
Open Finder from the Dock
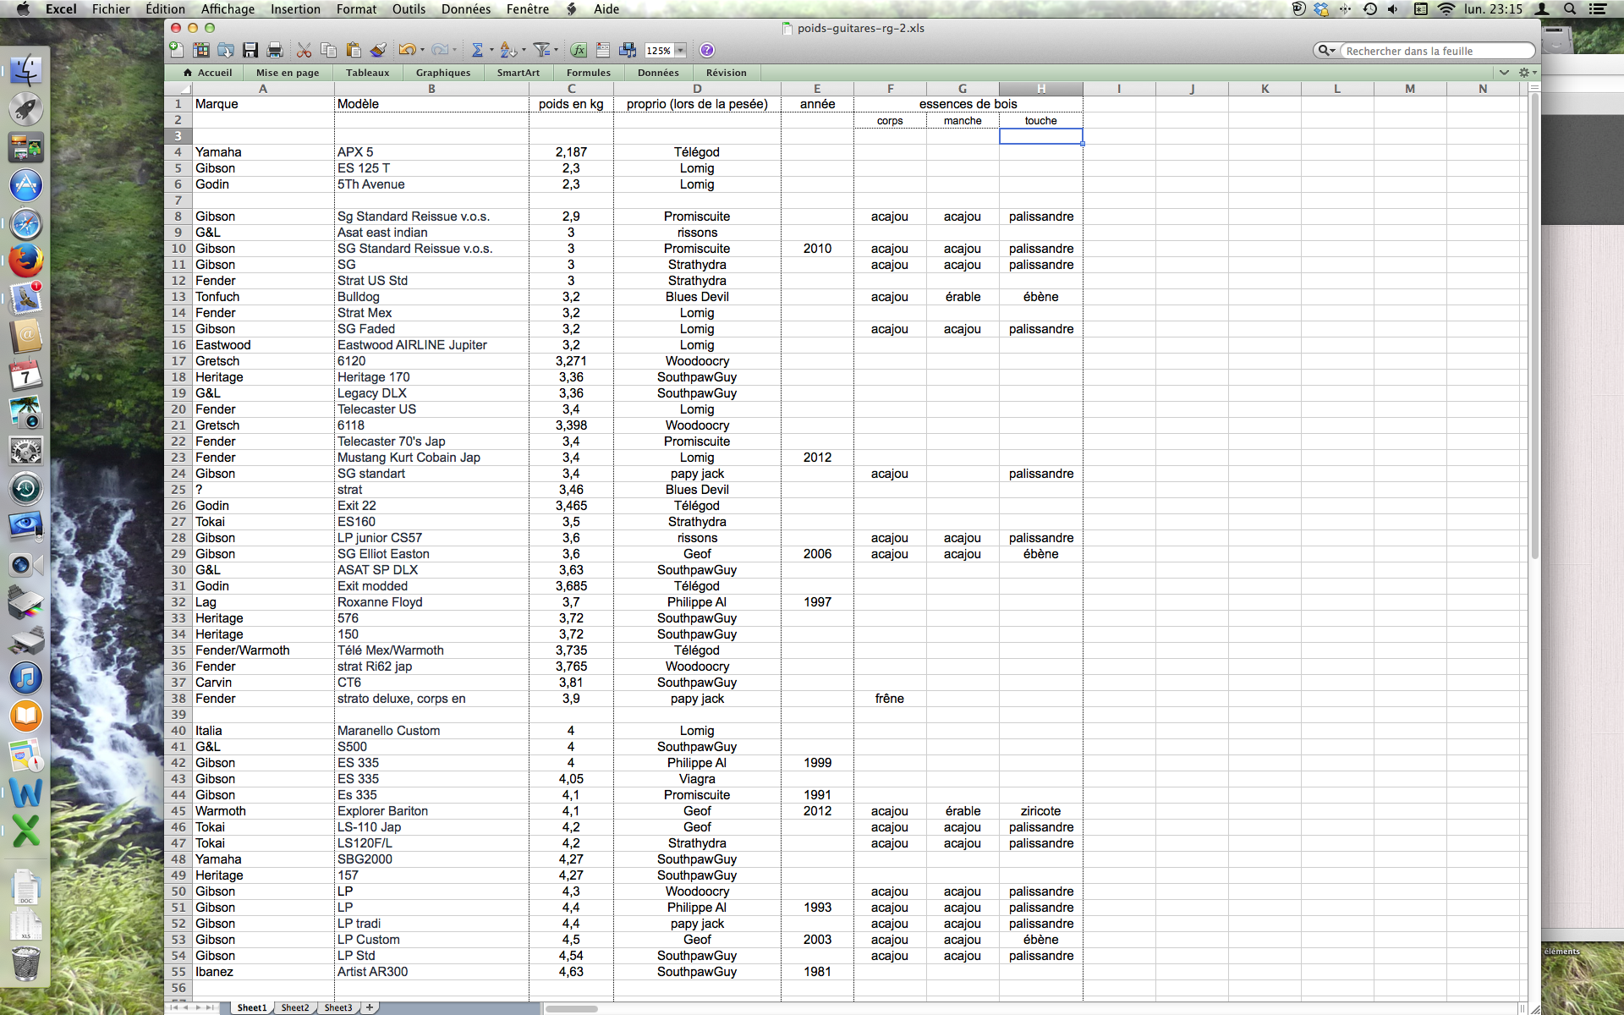25,71
